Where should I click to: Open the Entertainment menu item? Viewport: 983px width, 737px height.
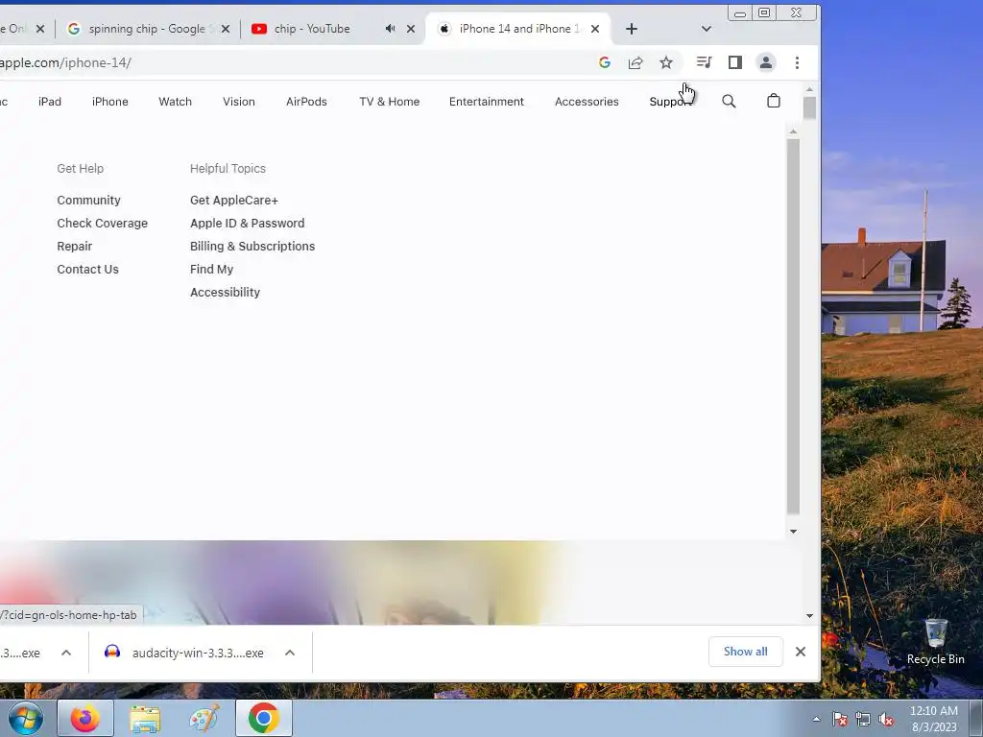487,102
